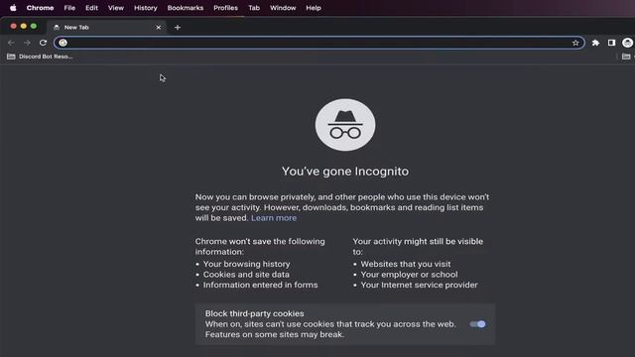Open the Edit menu

pyautogui.click(x=91, y=8)
